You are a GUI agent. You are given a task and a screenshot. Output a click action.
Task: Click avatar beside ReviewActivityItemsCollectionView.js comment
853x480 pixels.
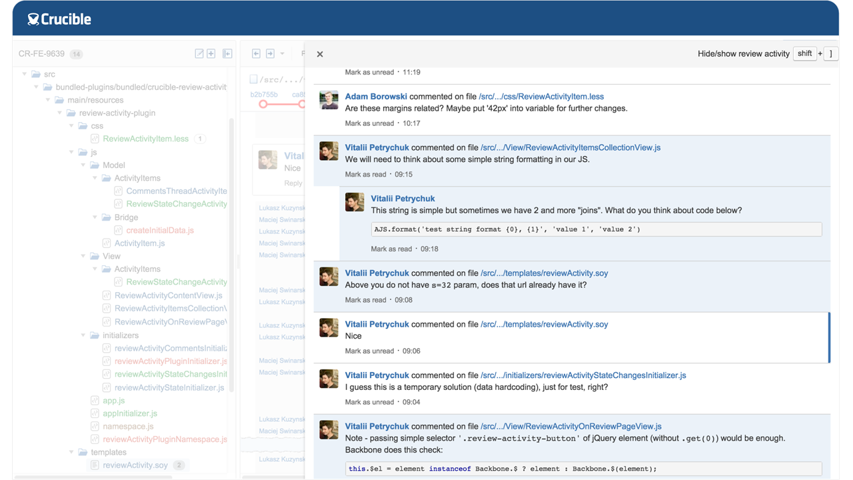(329, 151)
